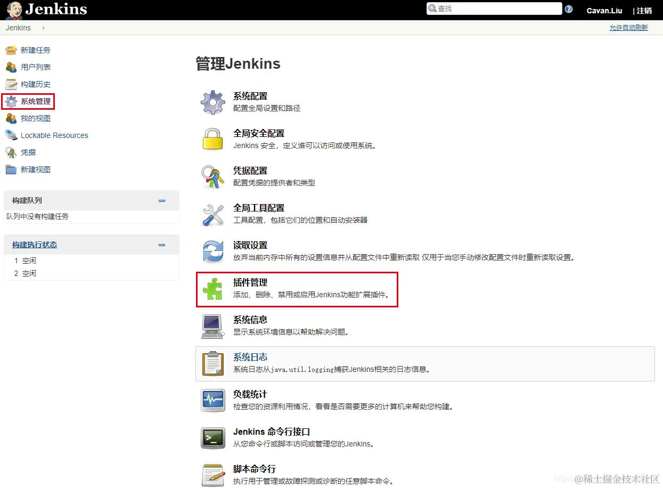Open the Jenkins 命令行接口 title link
663x488 pixels.
pos(272,432)
